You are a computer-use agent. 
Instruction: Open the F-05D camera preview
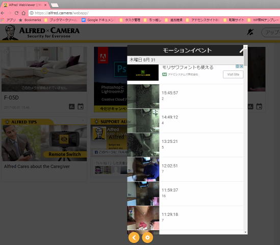tap(44, 69)
